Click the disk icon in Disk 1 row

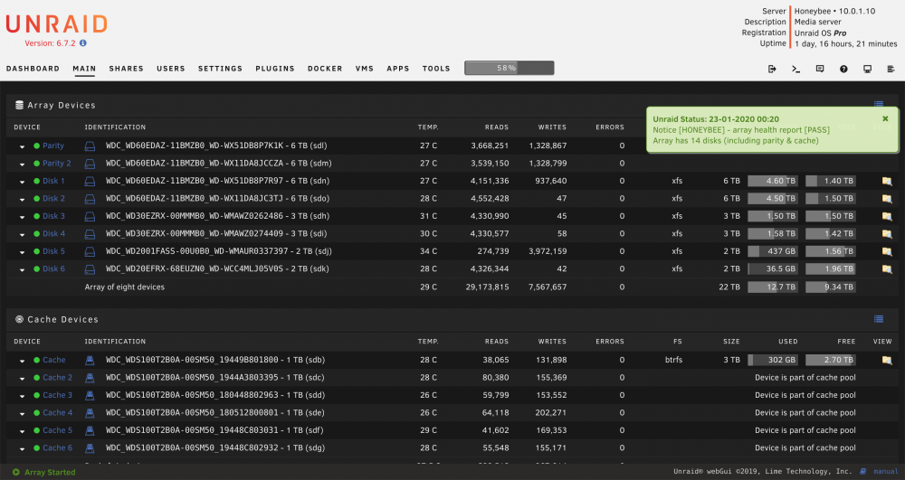[90, 181]
